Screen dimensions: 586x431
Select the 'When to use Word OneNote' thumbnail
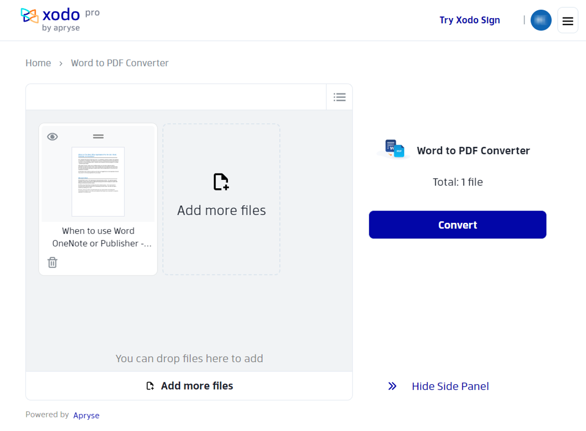pos(98,181)
